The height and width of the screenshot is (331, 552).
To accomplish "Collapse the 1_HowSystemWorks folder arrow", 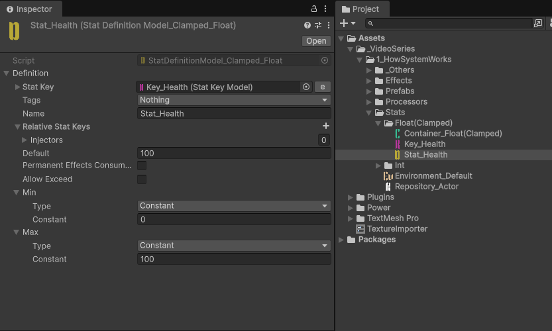I will tap(359, 60).
